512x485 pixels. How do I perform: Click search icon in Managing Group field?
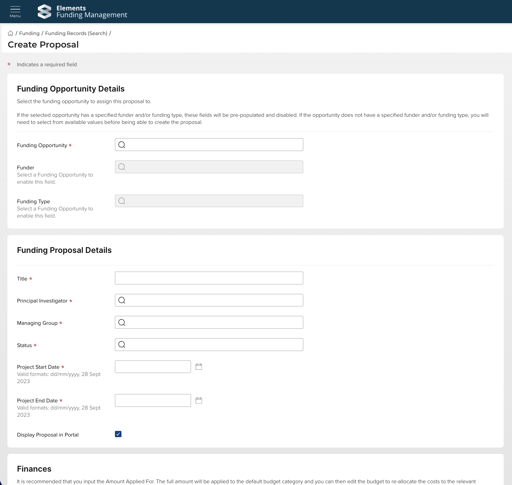122,322
